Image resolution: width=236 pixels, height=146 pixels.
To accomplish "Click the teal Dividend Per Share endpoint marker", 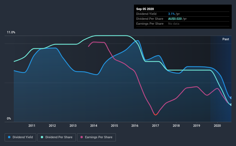I will (x=231, y=105).
